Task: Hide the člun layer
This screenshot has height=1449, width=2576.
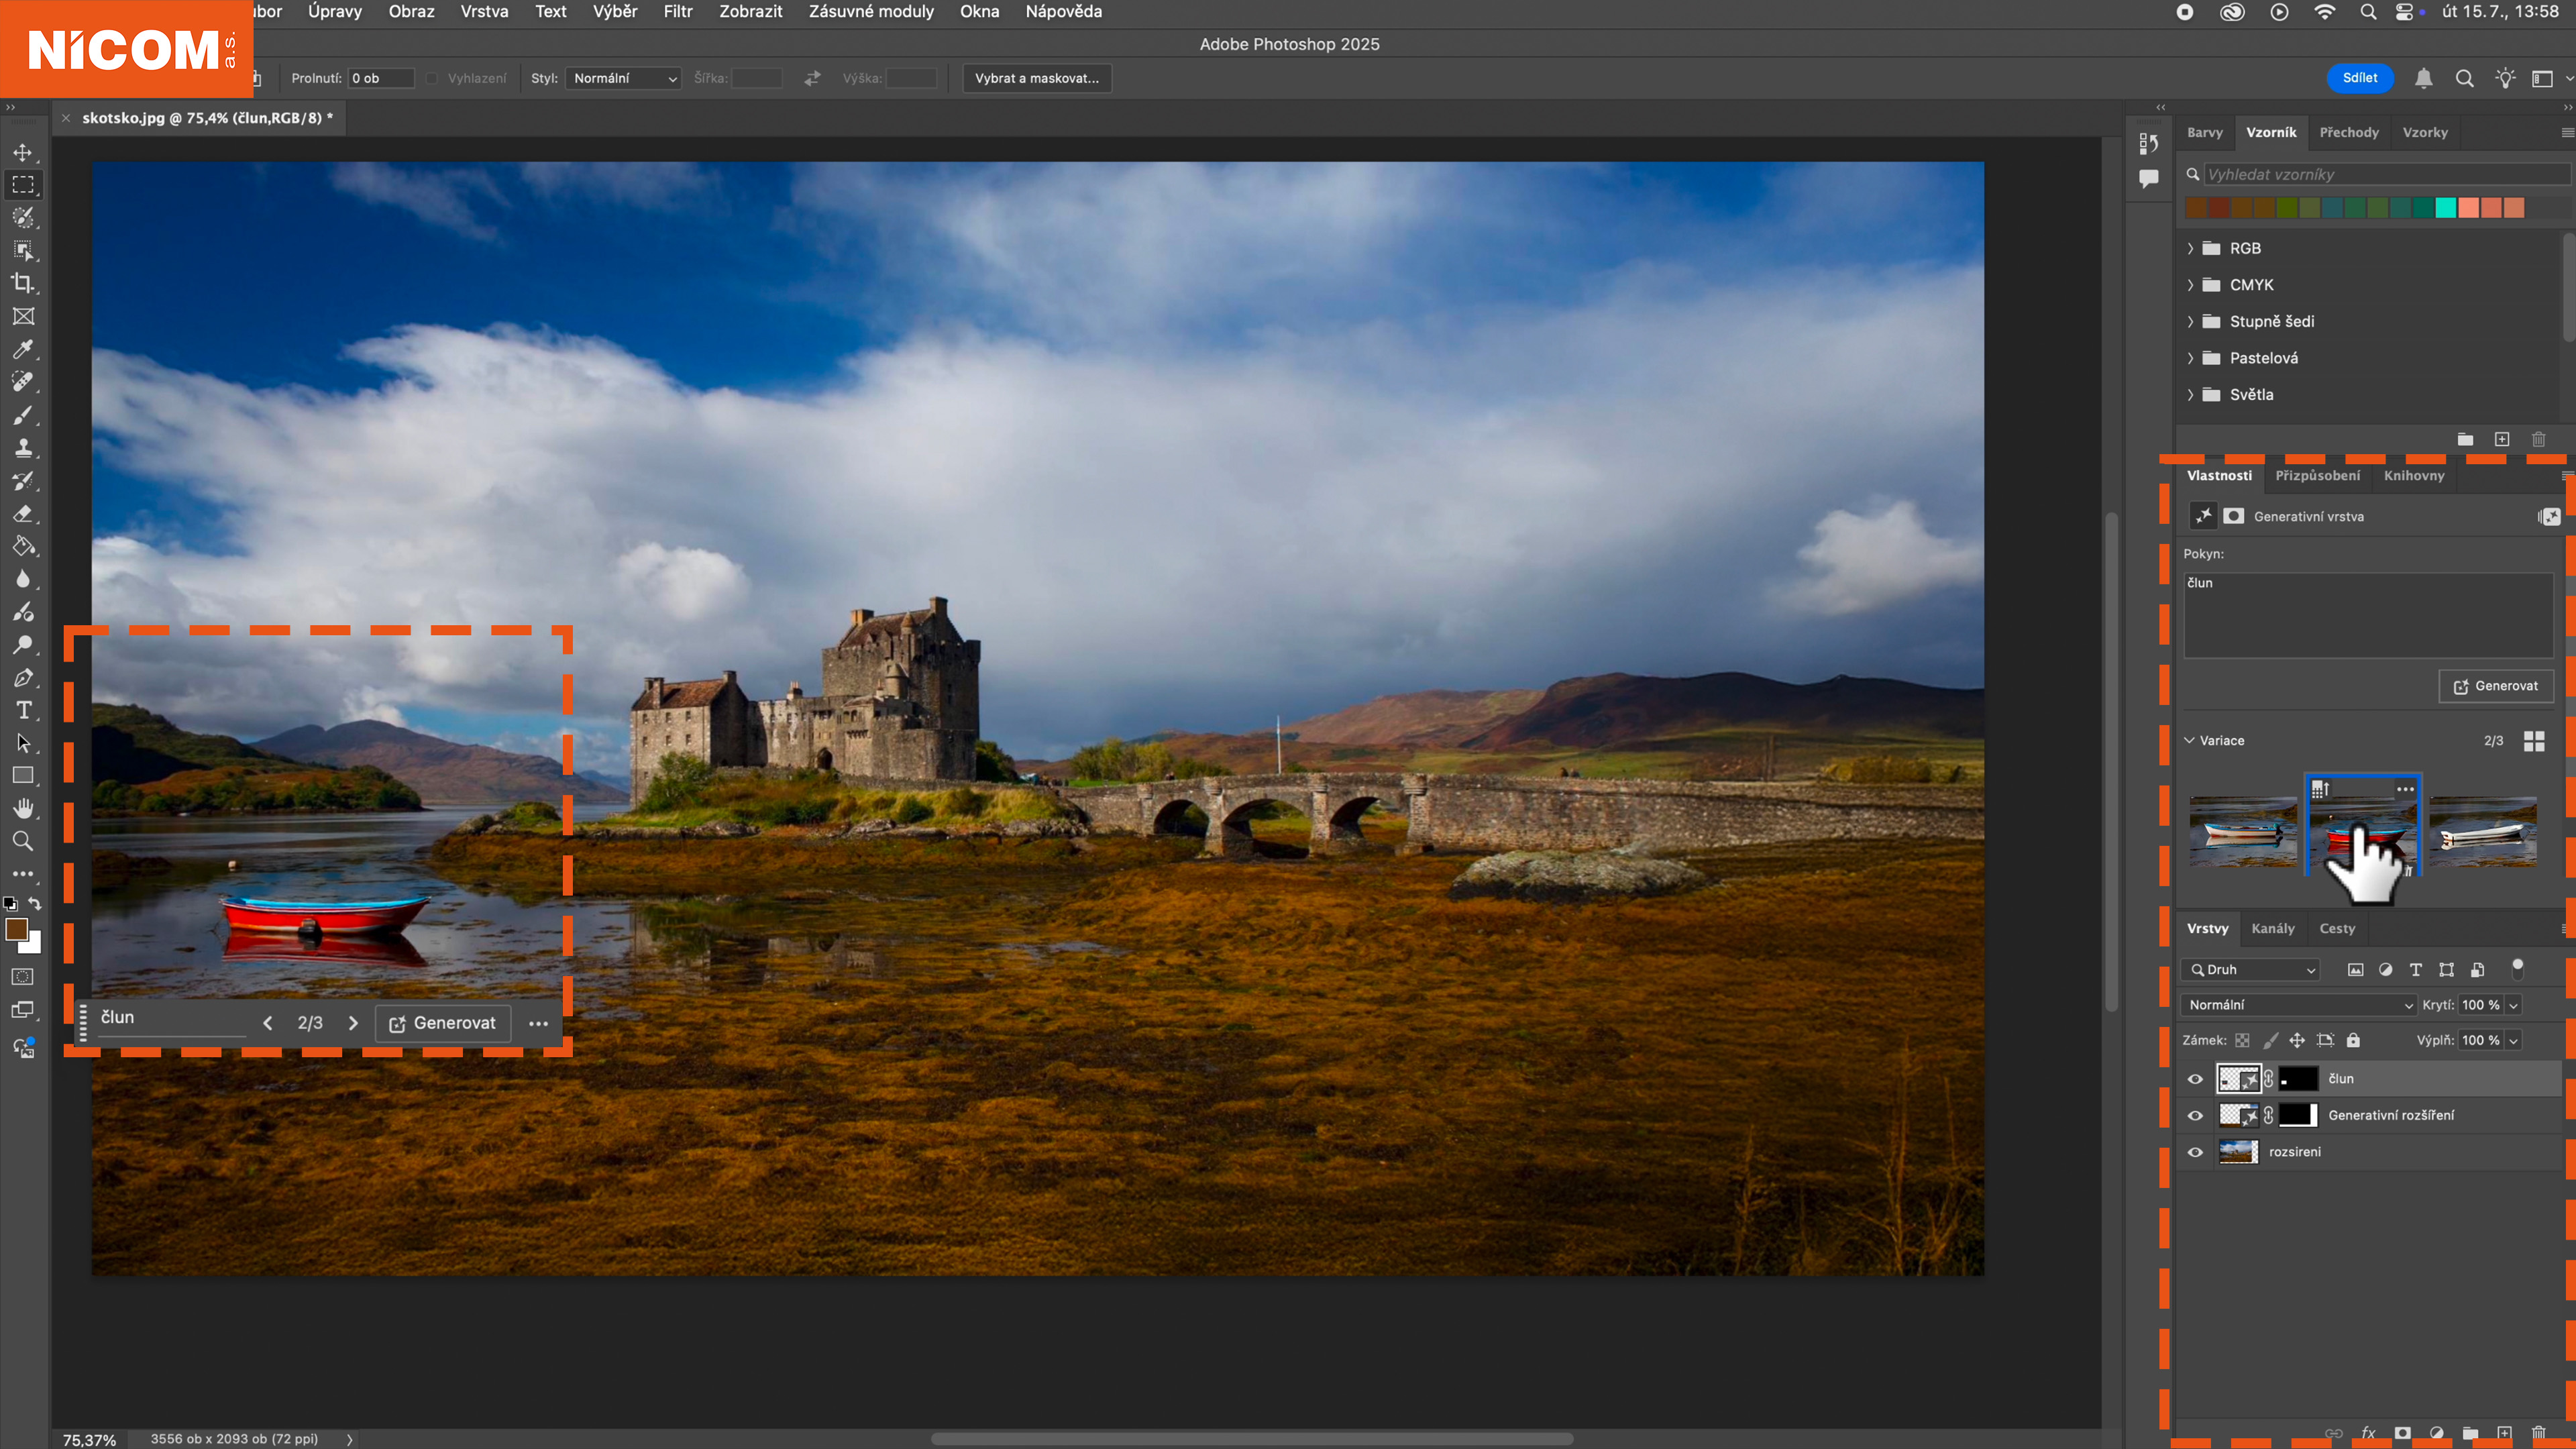Action: (2195, 1078)
